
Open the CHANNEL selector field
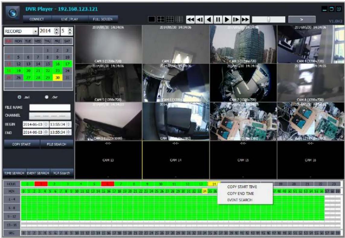[50, 116]
